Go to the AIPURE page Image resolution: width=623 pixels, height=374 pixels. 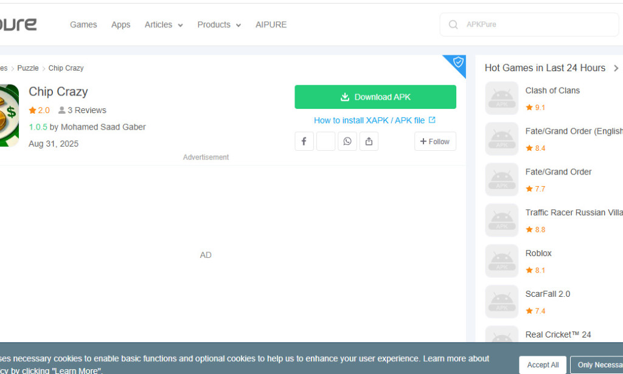point(271,25)
